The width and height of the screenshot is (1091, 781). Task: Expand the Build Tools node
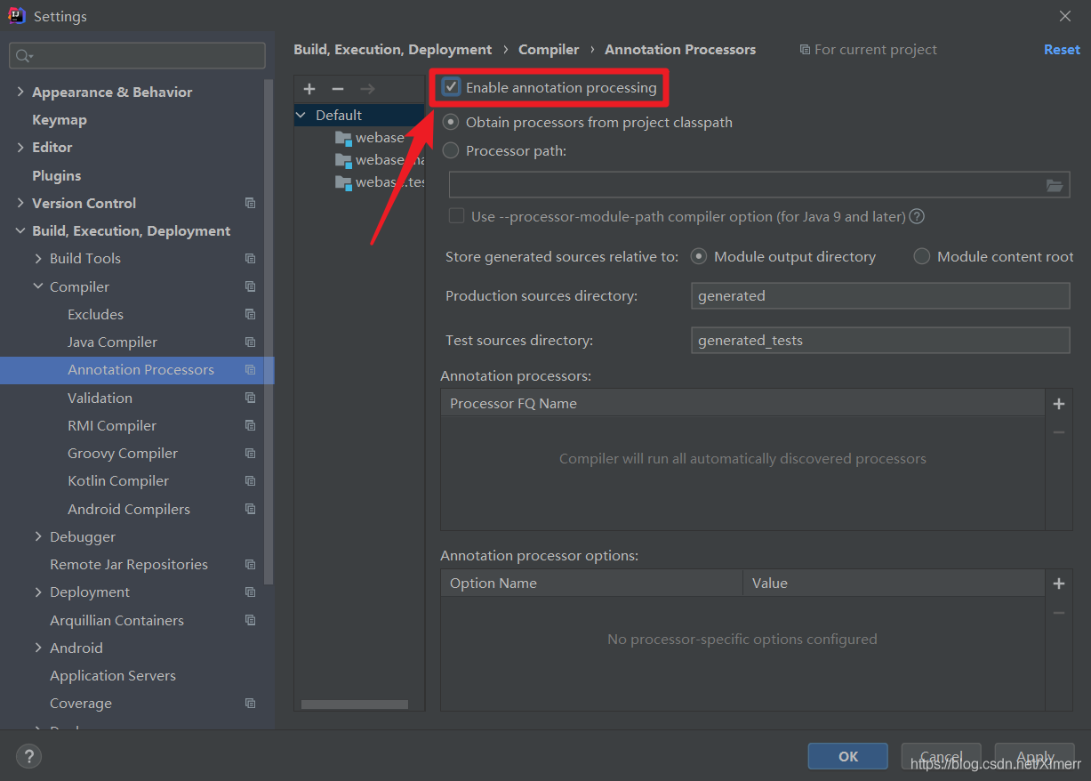[38, 259]
